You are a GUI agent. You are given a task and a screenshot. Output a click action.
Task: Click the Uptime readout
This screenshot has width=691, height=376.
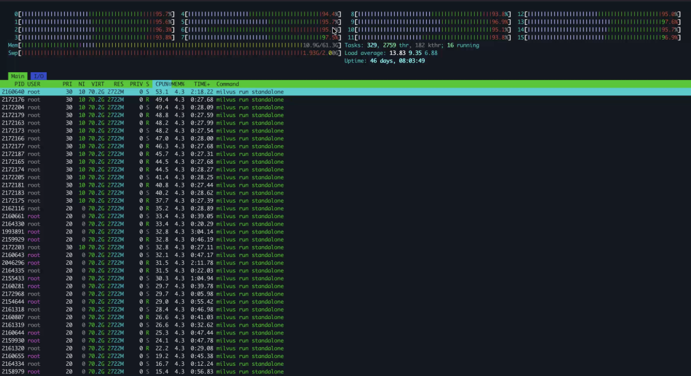[x=385, y=61]
